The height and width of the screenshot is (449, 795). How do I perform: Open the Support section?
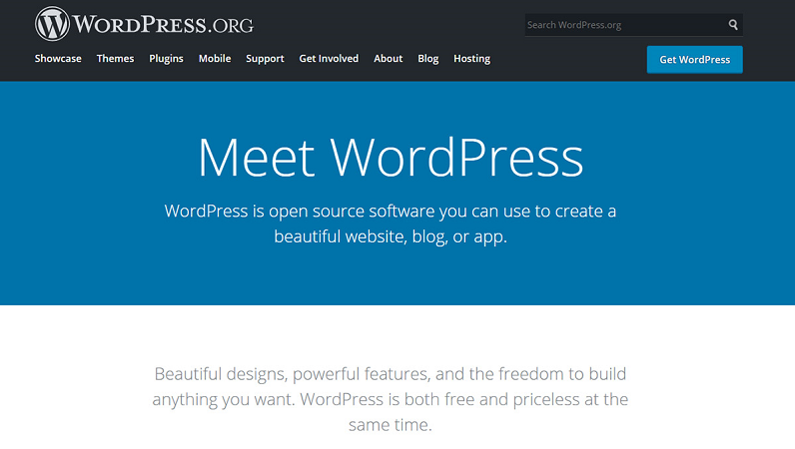click(265, 59)
